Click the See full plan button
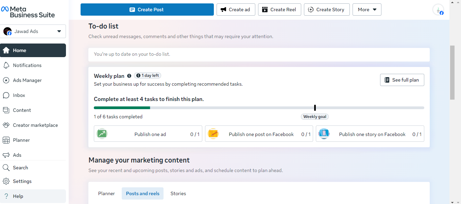This screenshot has width=461, height=204. click(x=402, y=80)
